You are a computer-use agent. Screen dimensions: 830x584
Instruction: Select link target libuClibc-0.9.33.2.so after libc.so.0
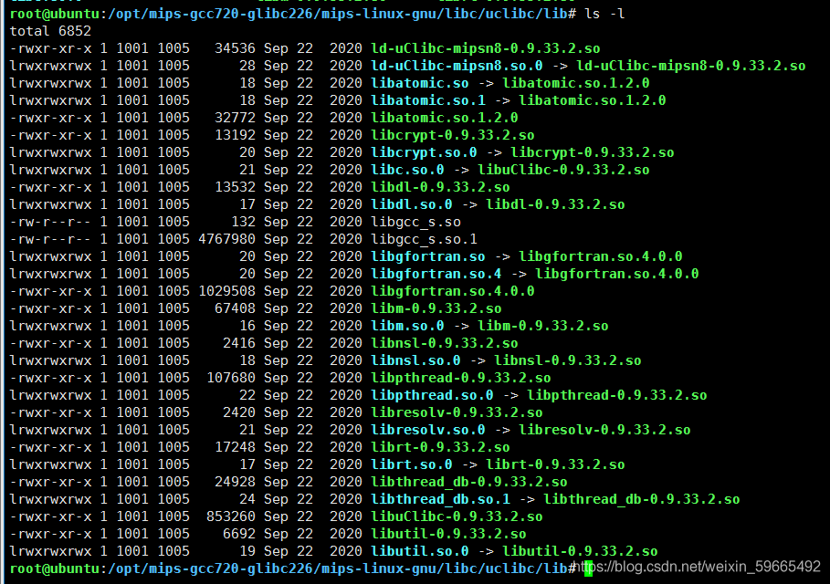tap(563, 170)
